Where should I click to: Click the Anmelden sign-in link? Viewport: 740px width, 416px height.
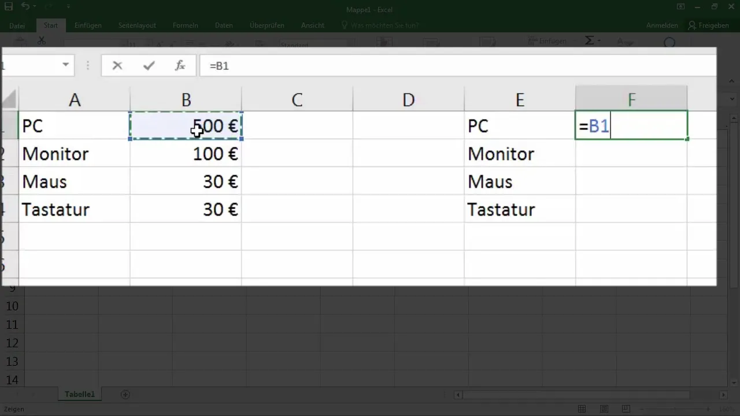click(662, 25)
